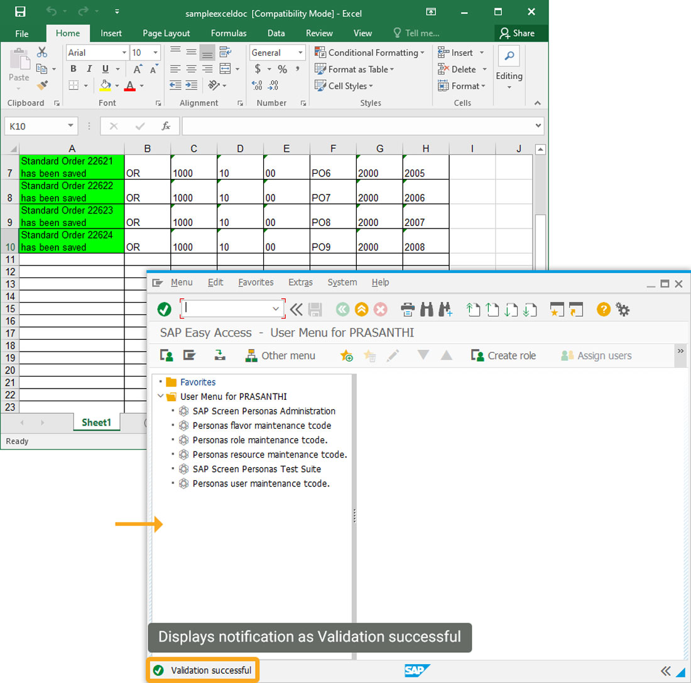Switch to the Data ribbon tab
The height and width of the screenshot is (683, 691).
tap(276, 33)
